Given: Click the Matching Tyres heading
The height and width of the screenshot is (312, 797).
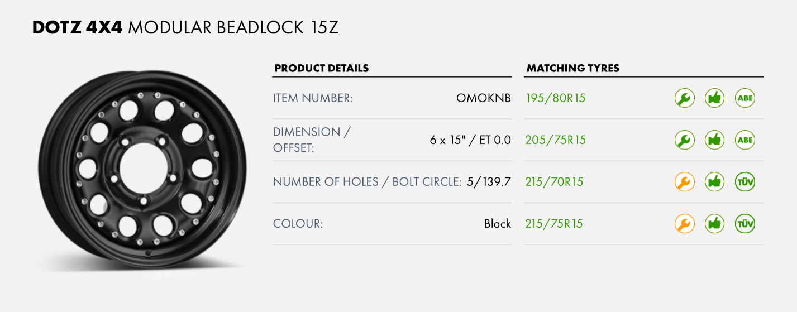Looking at the screenshot, I should 573,69.
